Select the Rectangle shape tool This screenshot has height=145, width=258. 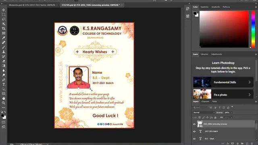[x=4, y=94]
